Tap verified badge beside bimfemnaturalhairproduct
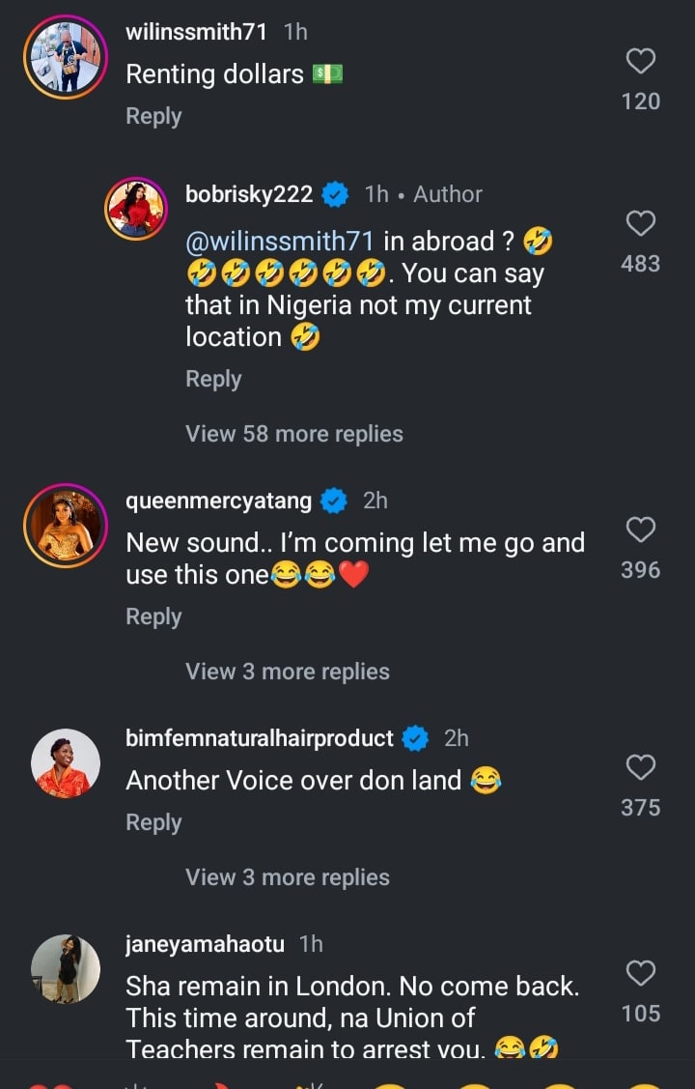This screenshot has height=1089, width=695. point(415,738)
